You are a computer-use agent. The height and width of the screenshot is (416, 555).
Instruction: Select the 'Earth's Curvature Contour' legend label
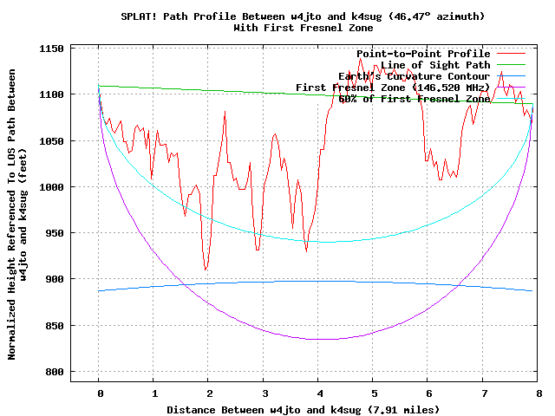pos(415,76)
